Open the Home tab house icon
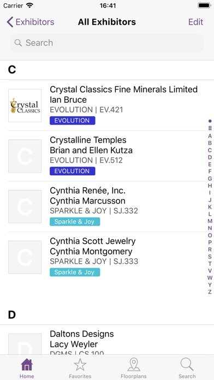Screen dimensions: 214x380 click(x=27, y=365)
